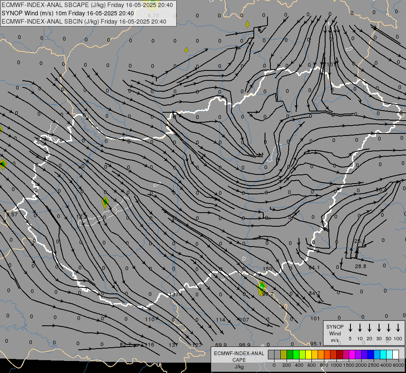Click the 2500 tick label on CAPE scale
This screenshot has width=406, height=373.
pos(374,365)
